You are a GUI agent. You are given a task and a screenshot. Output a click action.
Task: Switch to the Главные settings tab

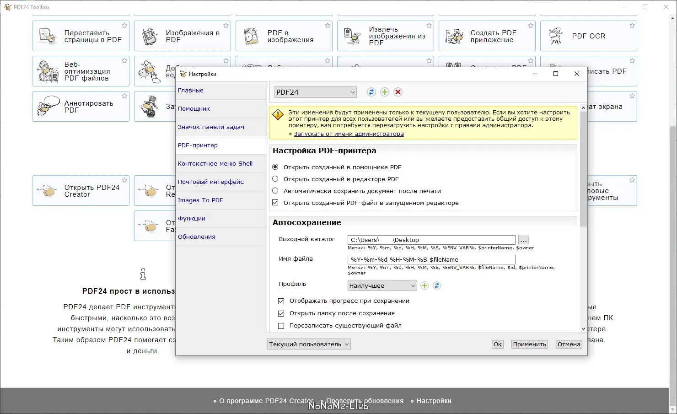pos(221,91)
